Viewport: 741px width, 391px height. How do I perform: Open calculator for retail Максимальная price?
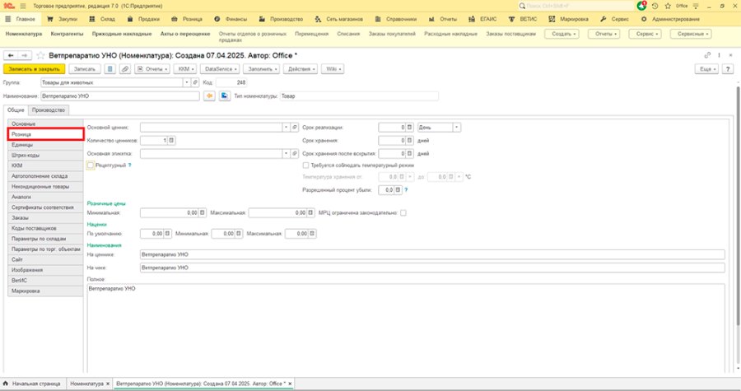pos(310,213)
